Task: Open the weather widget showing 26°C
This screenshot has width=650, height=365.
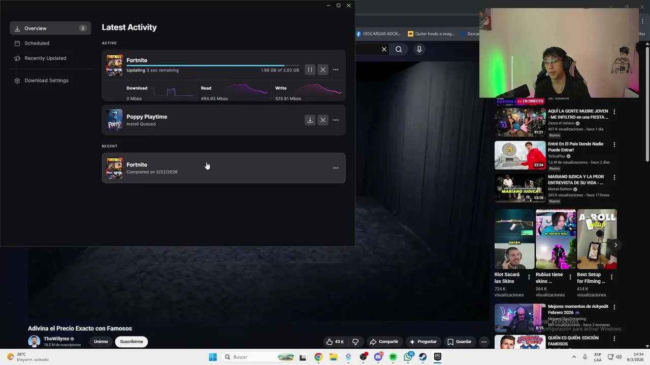Action: [29, 357]
